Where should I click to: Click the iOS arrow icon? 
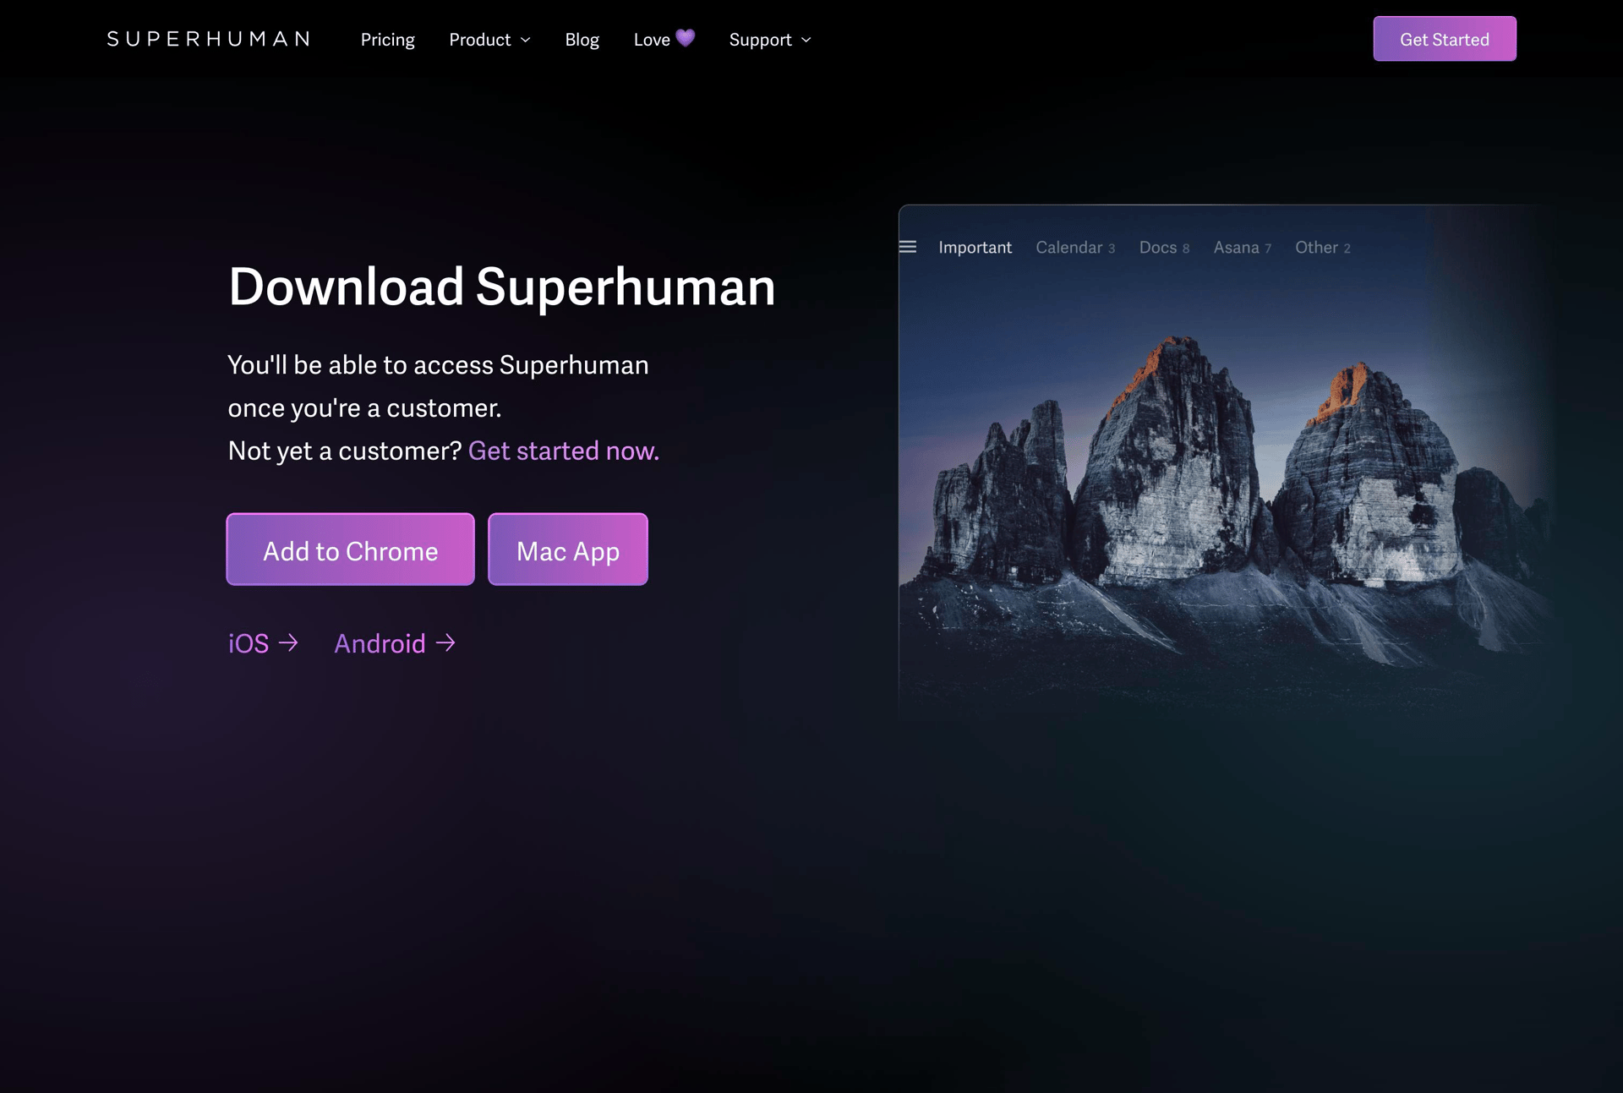pos(289,643)
